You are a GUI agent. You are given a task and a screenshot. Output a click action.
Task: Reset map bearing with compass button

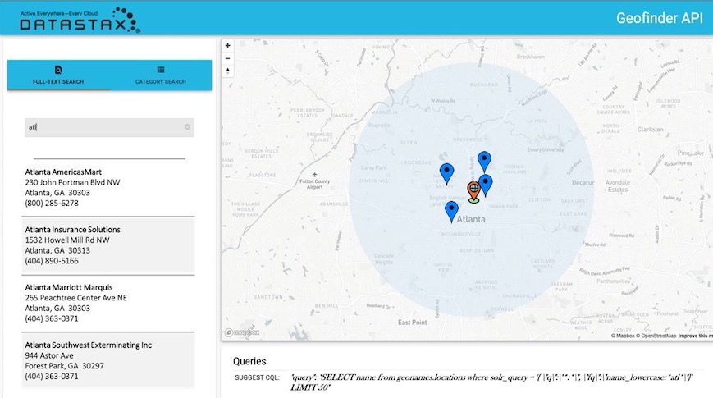coord(228,71)
